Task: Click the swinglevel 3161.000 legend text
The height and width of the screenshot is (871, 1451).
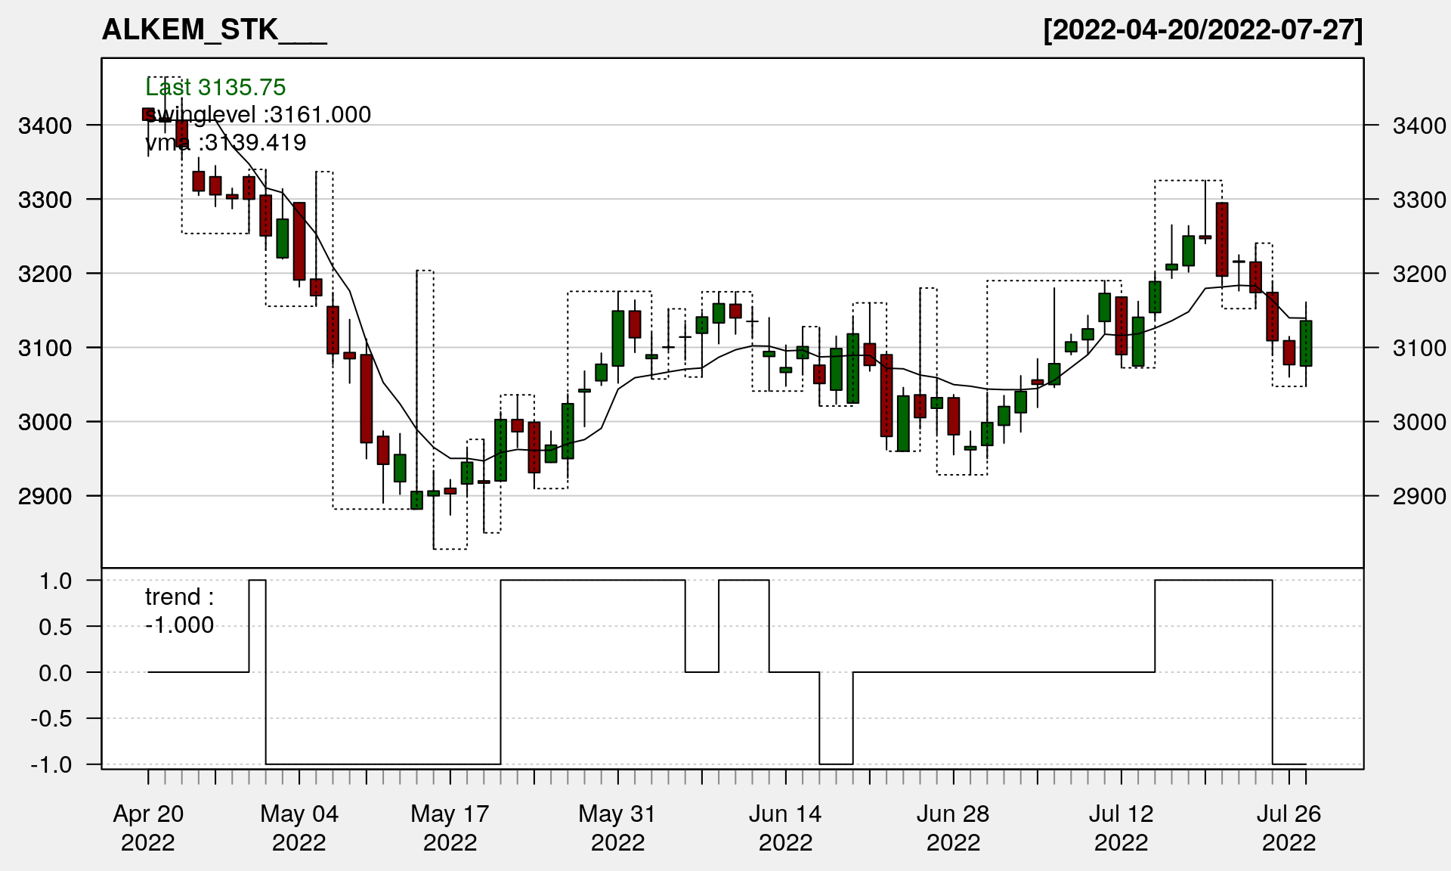Action: 257,115
